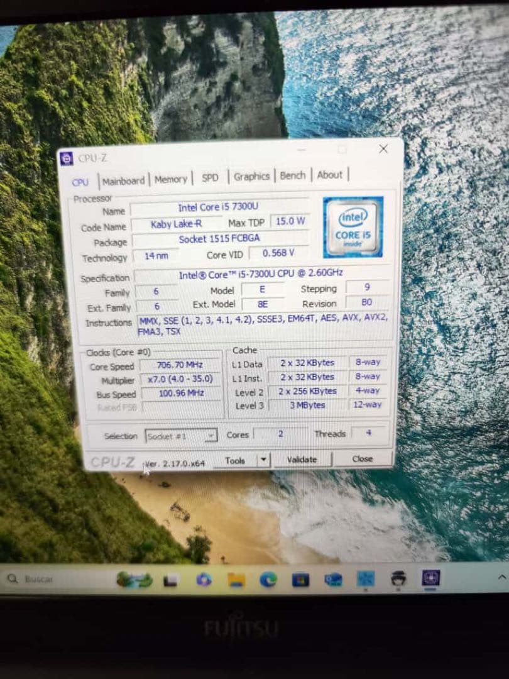Viewport: 509px width, 679px height.
Task: Show hidden system tray icons chevron
Action: 502,577
